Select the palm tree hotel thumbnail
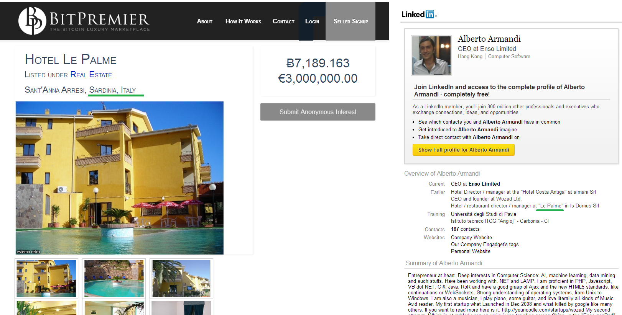The image size is (622, 315). [x=181, y=279]
